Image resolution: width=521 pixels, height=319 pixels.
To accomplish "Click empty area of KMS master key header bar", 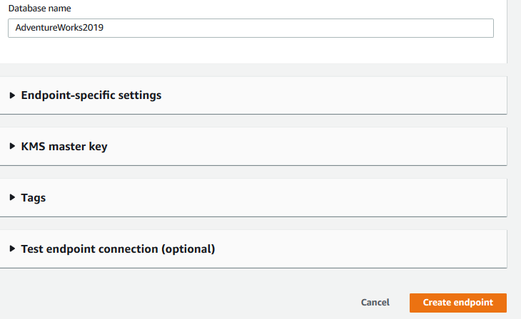I will click(x=321, y=146).
